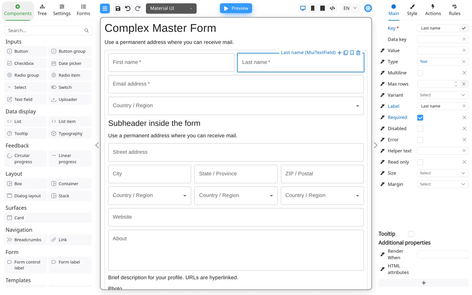Open the Actions tab
Image resolution: width=472 pixels, height=295 pixels.
pyautogui.click(x=433, y=10)
